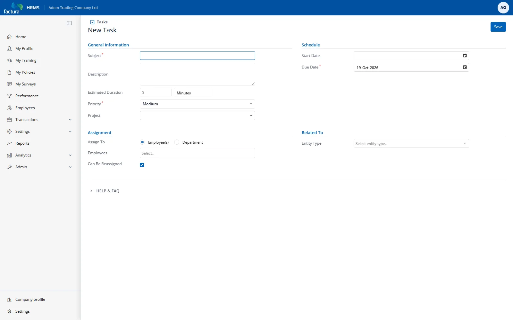This screenshot has width=513, height=320.
Task: Collapse the sidebar panel toggle icon
Action: (69, 23)
